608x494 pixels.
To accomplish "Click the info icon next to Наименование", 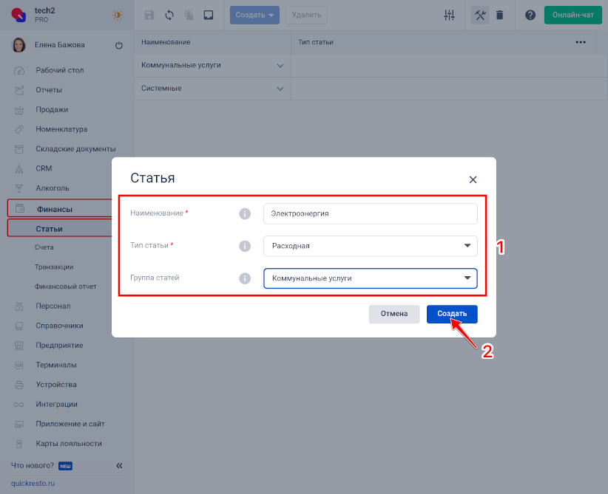I will click(x=245, y=213).
